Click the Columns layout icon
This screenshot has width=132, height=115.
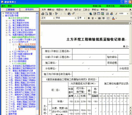(107, 14)
